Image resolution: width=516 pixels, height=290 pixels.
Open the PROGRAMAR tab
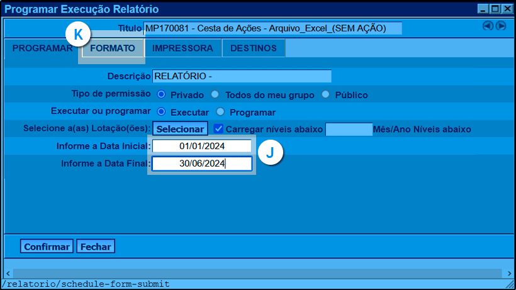coord(42,48)
